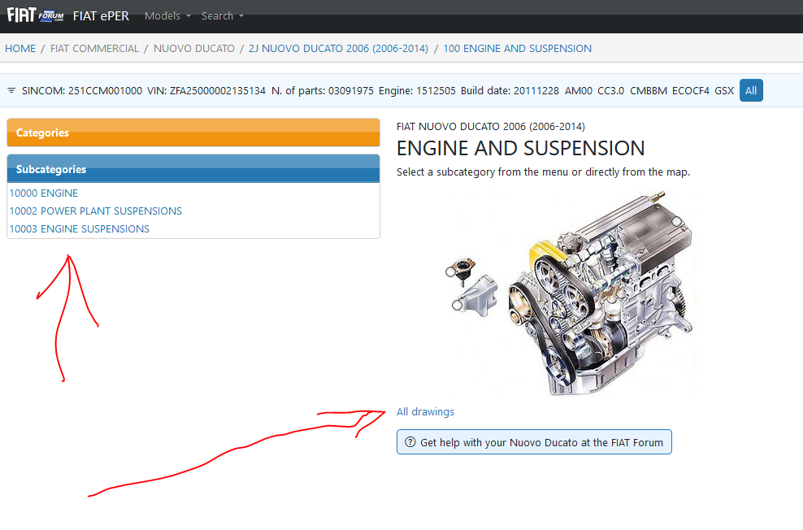The width and height of the screenshot is (803, 530).
Task: Select the N. of parts: 03091975 text
Action: [323, 91]
